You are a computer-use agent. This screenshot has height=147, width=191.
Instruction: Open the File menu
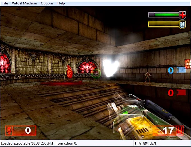pyautogui.click(x=5, y=3)
